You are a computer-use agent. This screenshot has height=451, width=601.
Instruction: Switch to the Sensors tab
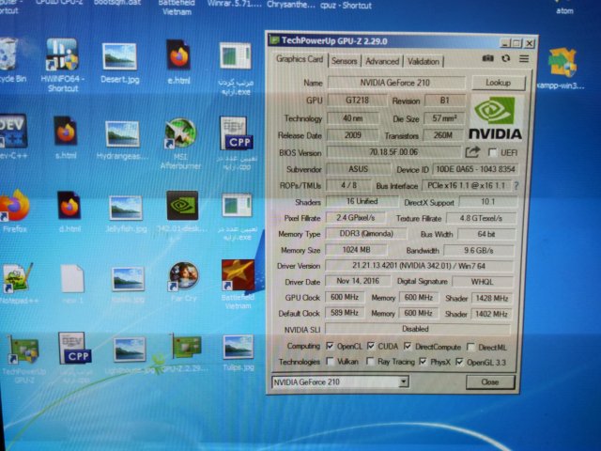pos(344,61)
